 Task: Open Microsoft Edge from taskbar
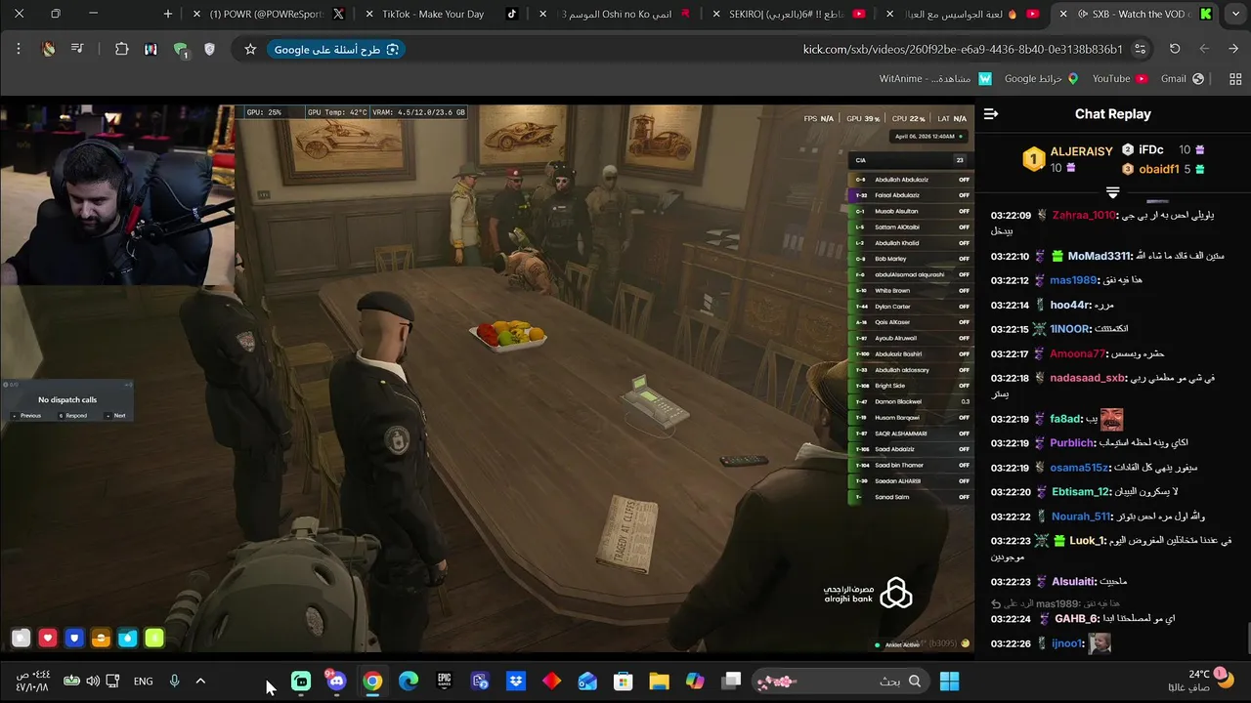(409, 681)
